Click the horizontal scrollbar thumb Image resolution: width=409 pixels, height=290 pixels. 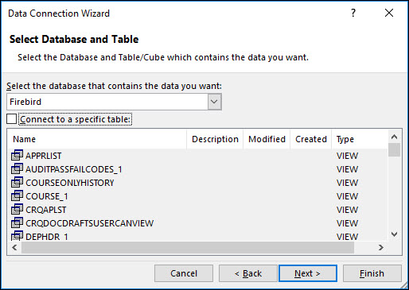pos(188,248)
